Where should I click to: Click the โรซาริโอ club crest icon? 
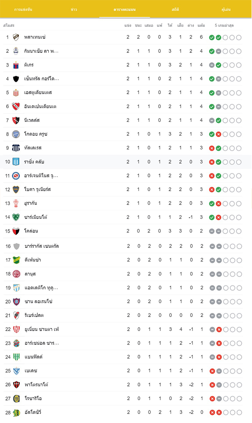pos(17,399)
